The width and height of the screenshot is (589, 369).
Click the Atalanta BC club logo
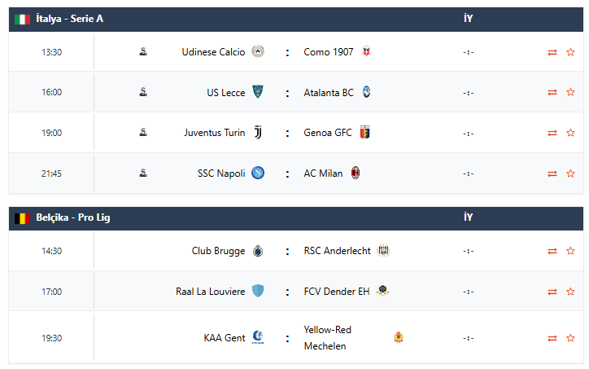tap(366, 92)
